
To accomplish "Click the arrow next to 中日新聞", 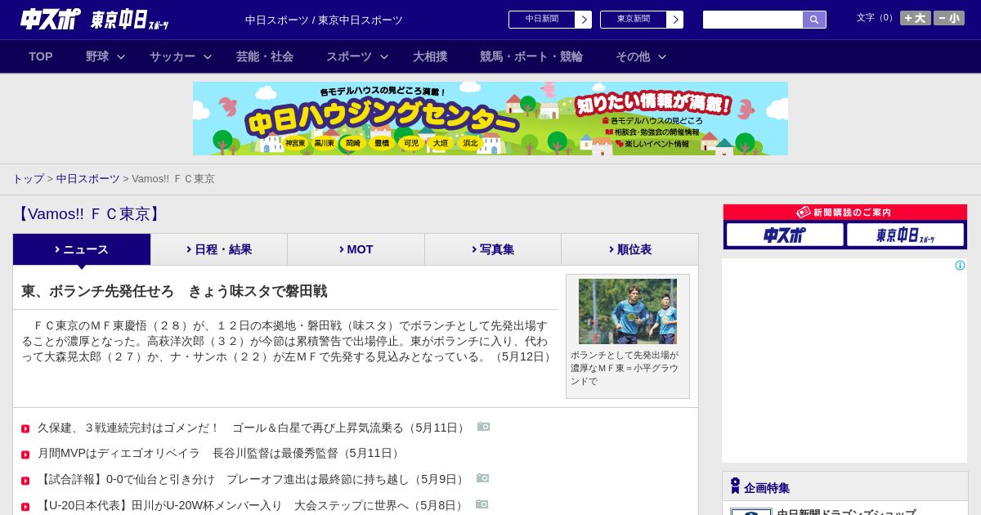I will (x=584, y=20).
